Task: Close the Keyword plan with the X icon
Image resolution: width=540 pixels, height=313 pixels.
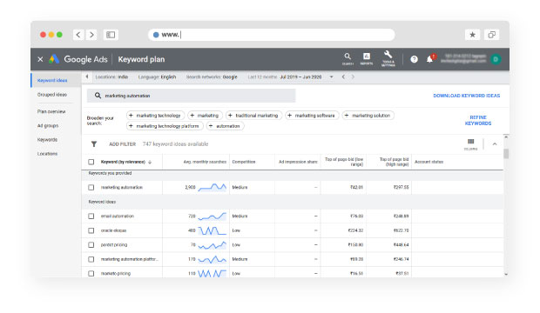Action: coord(40,59)
